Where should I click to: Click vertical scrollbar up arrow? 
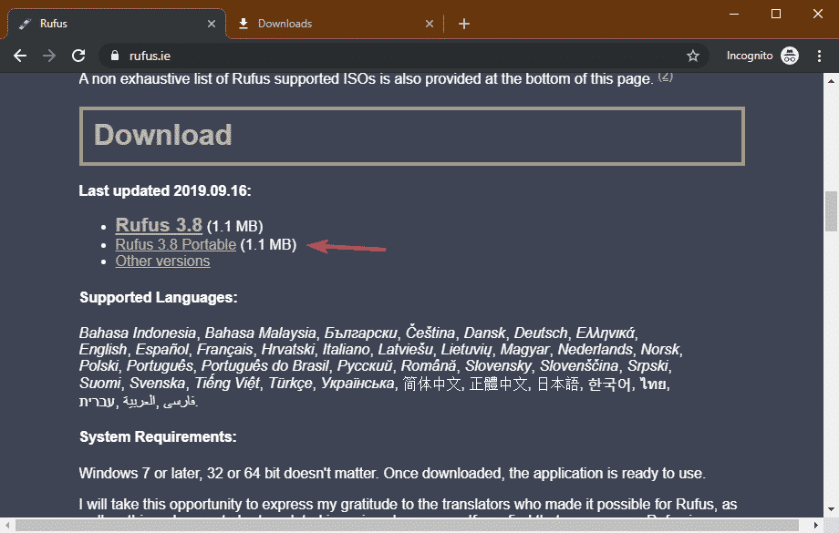831,81
